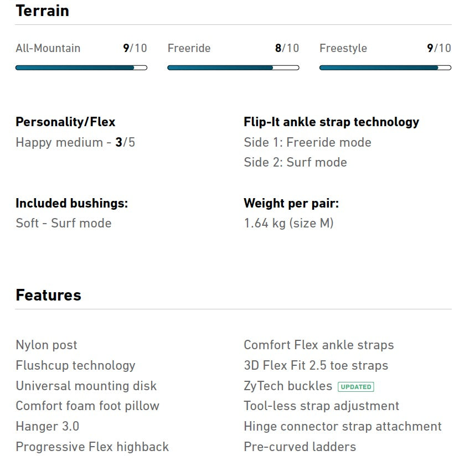Click Hinge connector strap attachment text
Viewport: 454px width, 466px height.
coord(342,426)
